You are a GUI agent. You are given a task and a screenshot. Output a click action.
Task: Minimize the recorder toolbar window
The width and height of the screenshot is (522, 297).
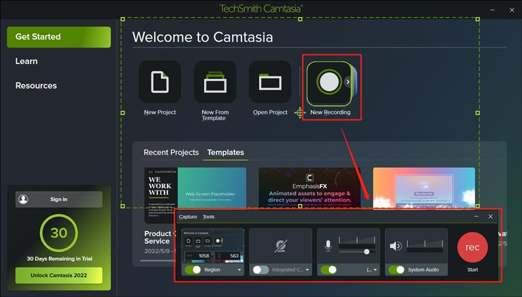(476, 217)
